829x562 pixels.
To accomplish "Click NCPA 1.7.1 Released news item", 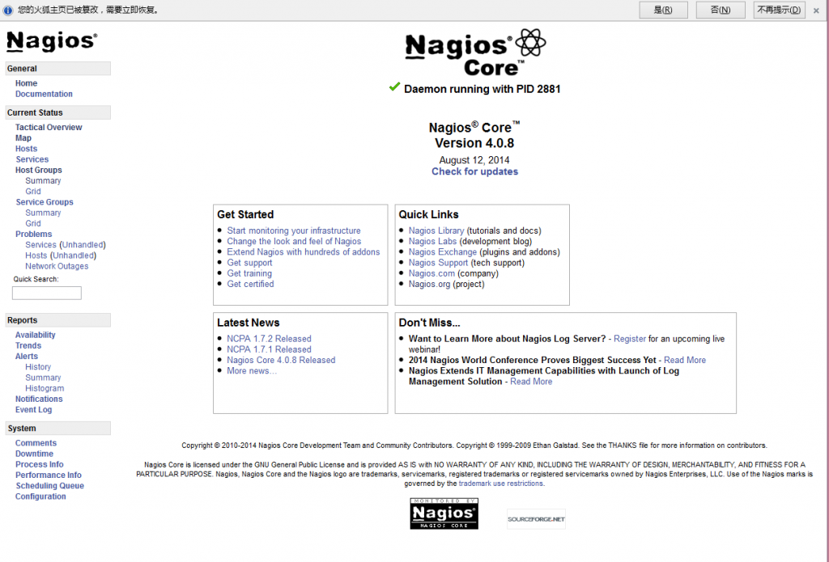I will click(269, 349).
